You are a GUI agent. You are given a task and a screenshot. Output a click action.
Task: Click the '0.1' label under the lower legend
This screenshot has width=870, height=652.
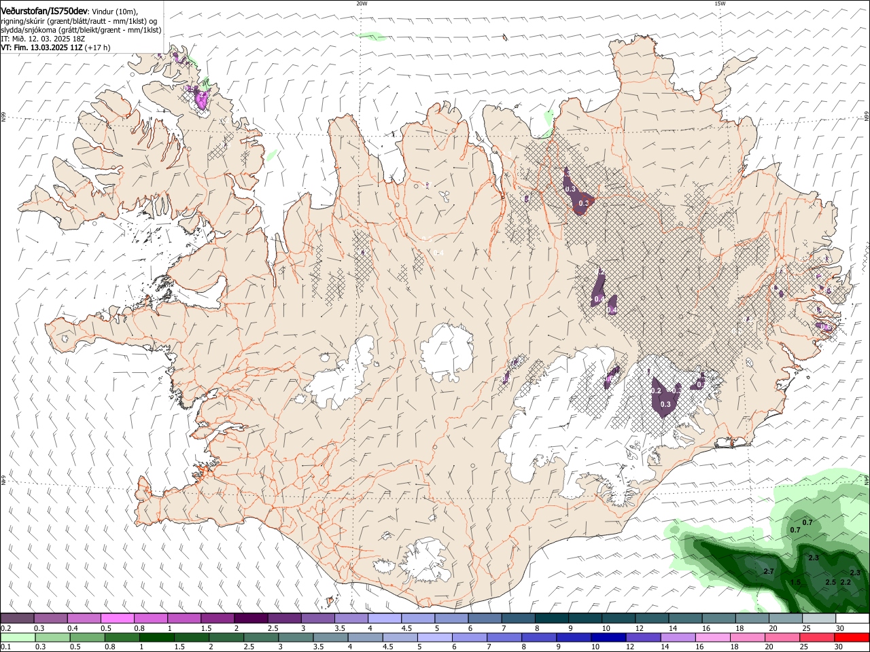coord(5,647)
